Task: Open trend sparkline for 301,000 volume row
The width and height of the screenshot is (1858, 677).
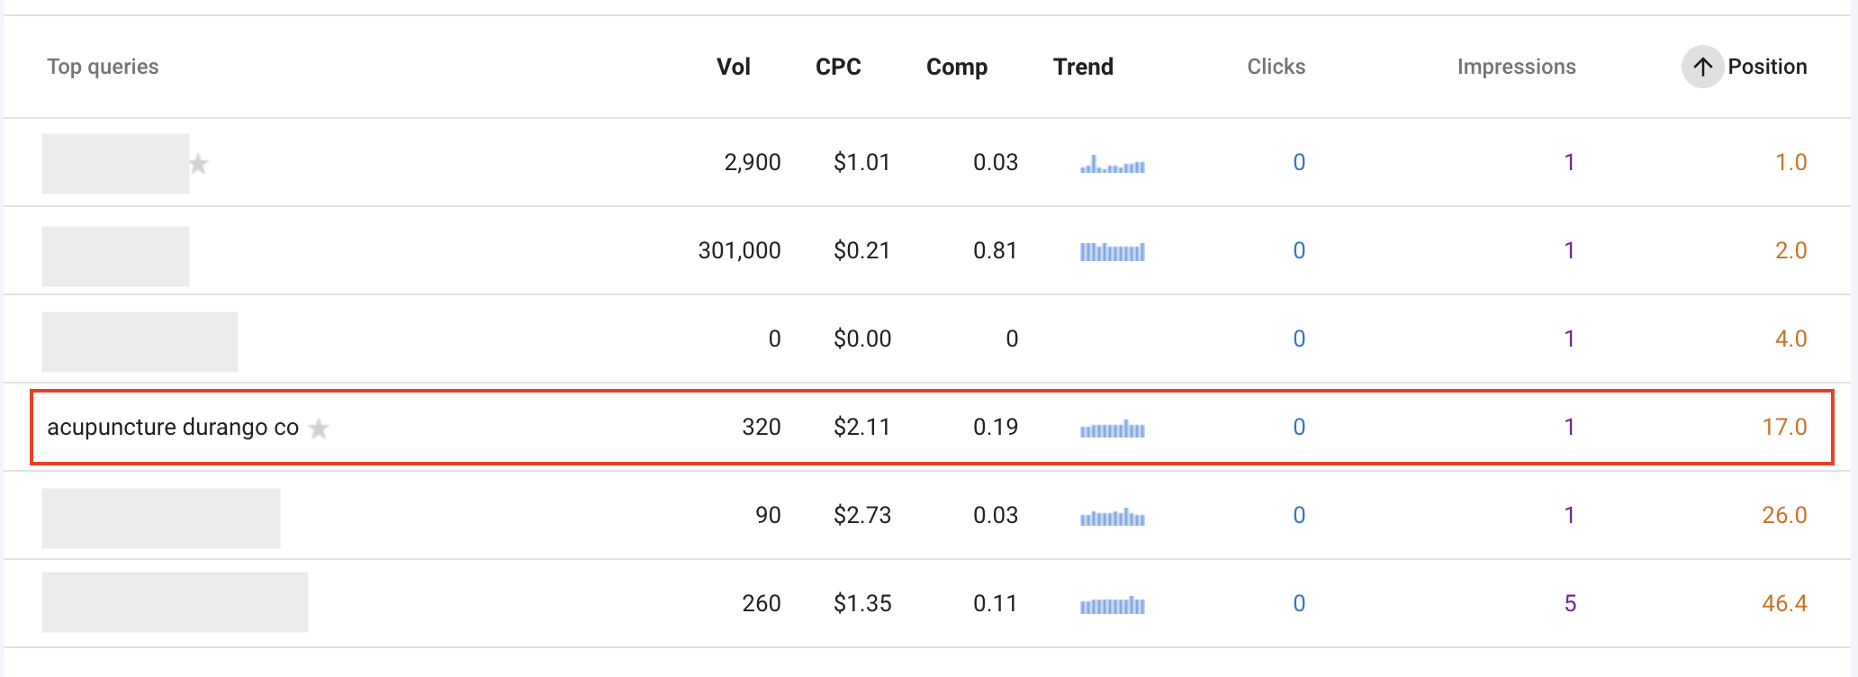Action: click(1113, 251)
